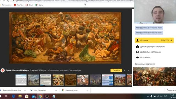The image size is (176, 99).
Task: Open Другие размеры и похожие
Action: point(152,46)
